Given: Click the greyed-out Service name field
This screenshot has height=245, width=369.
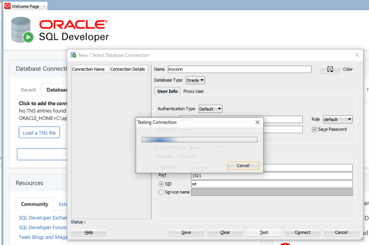Looking at the screenshot, I should click(x=272, y=192).
